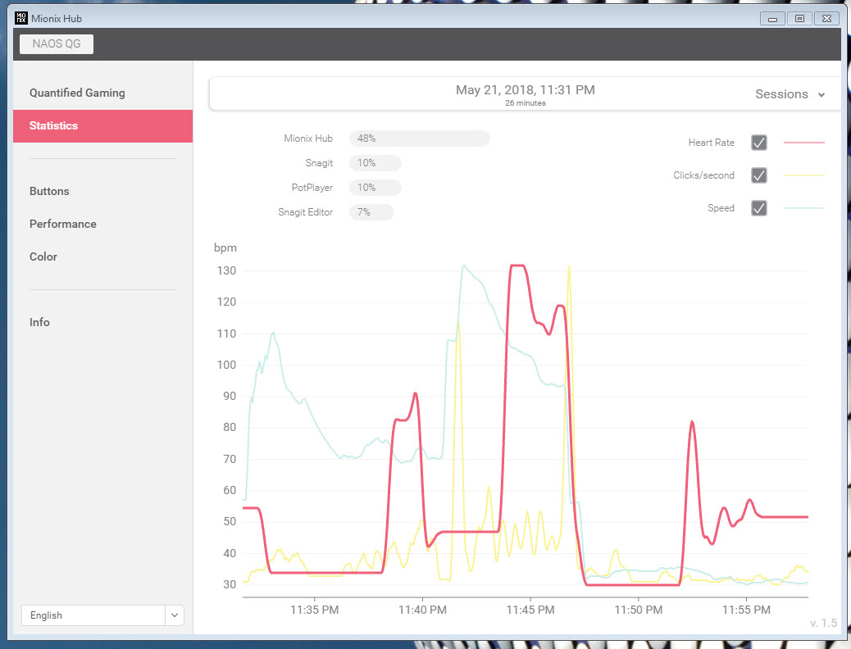Toggle the Clicks/second checkbox
Viewport: 851px width, 649px height.
758,175
